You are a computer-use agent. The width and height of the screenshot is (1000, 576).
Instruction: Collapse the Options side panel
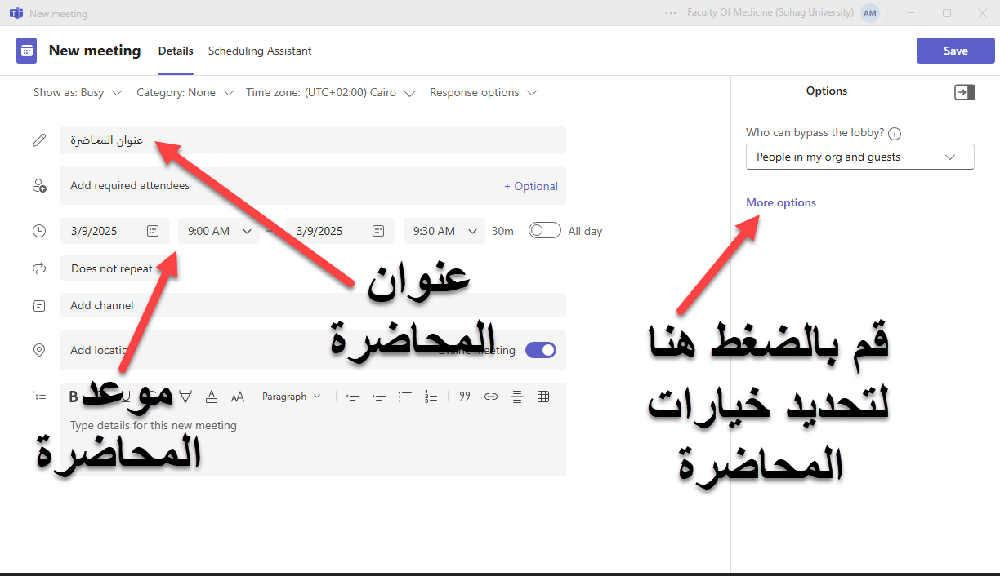[964, 92]
